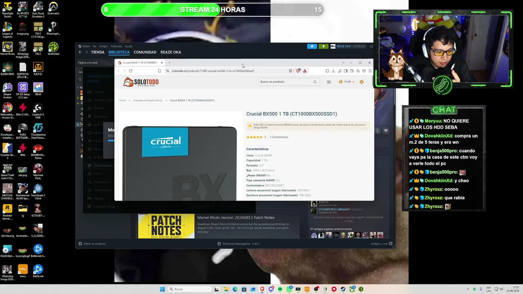Switch to the TIENDA tab in Steam
The height and width of the screenshot is (294, 523).
pyautogui.click(x=98, y=52)
